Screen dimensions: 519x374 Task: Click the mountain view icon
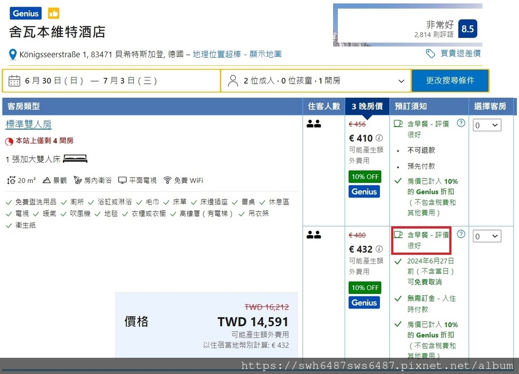pyautogui.click(x=46, y=180)
